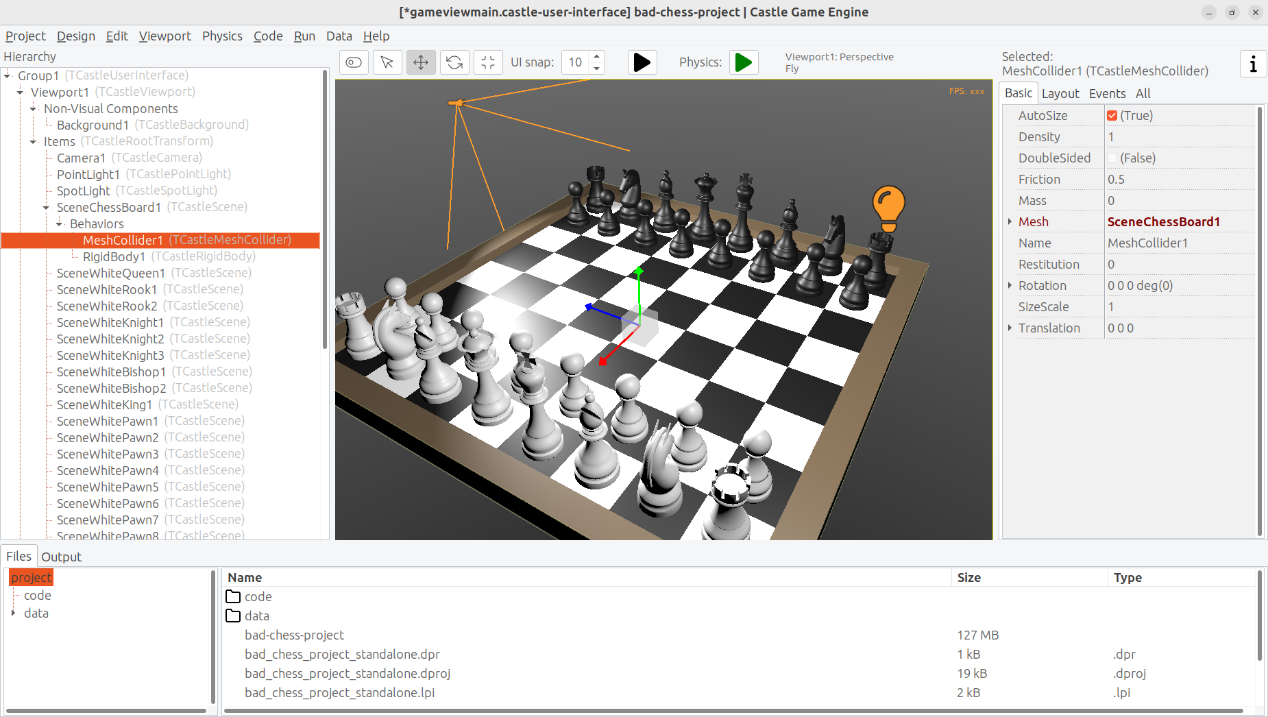Image resolution: width=1268 pixels, height=717 pixels.
Task: Select PointLight1 in the hierarchy
Action: pos(144,174)
